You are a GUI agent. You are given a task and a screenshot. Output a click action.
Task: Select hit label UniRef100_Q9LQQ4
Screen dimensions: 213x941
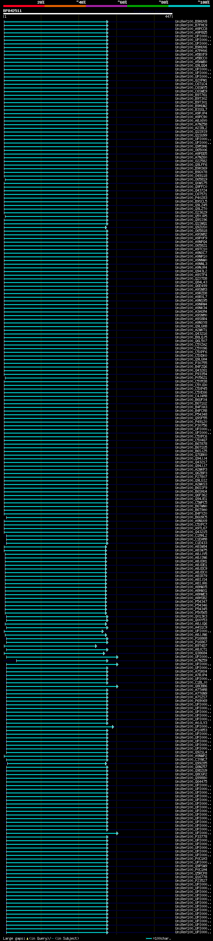191,65
